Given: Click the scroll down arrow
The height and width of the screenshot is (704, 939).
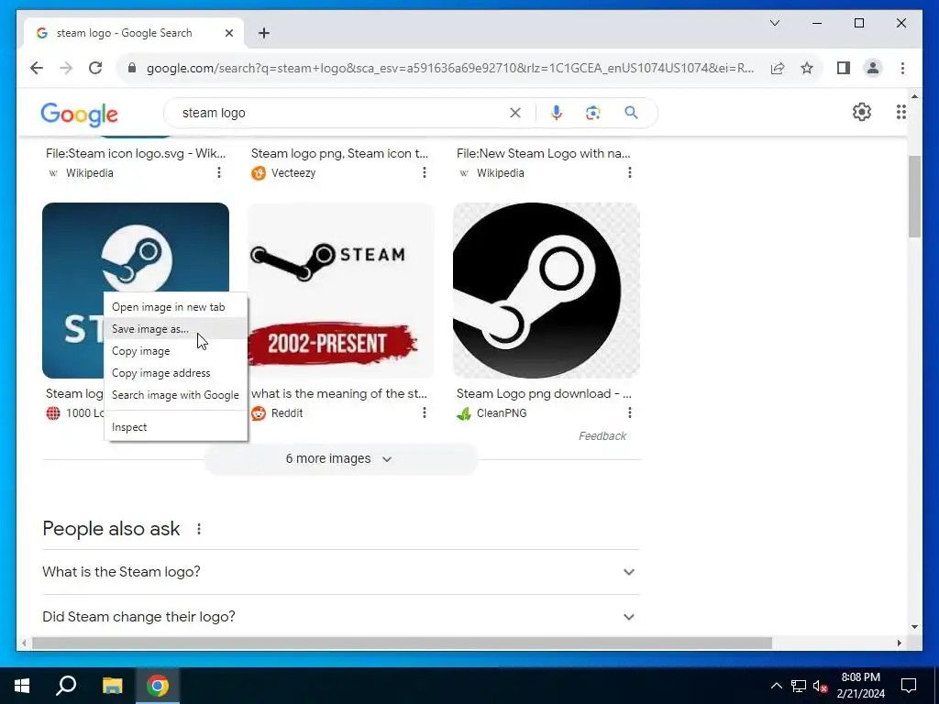Looking at the screenshot, I should click(x=914, y=627).
